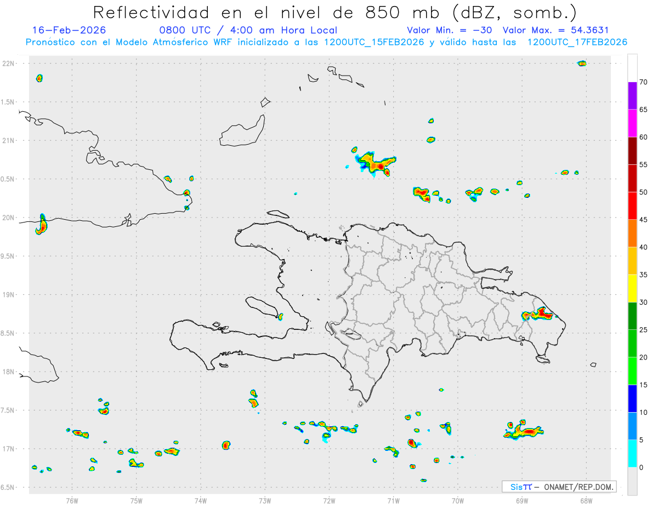Click the longitude label "70W"
The image size is (658, 508).
[x=458, y=500]
